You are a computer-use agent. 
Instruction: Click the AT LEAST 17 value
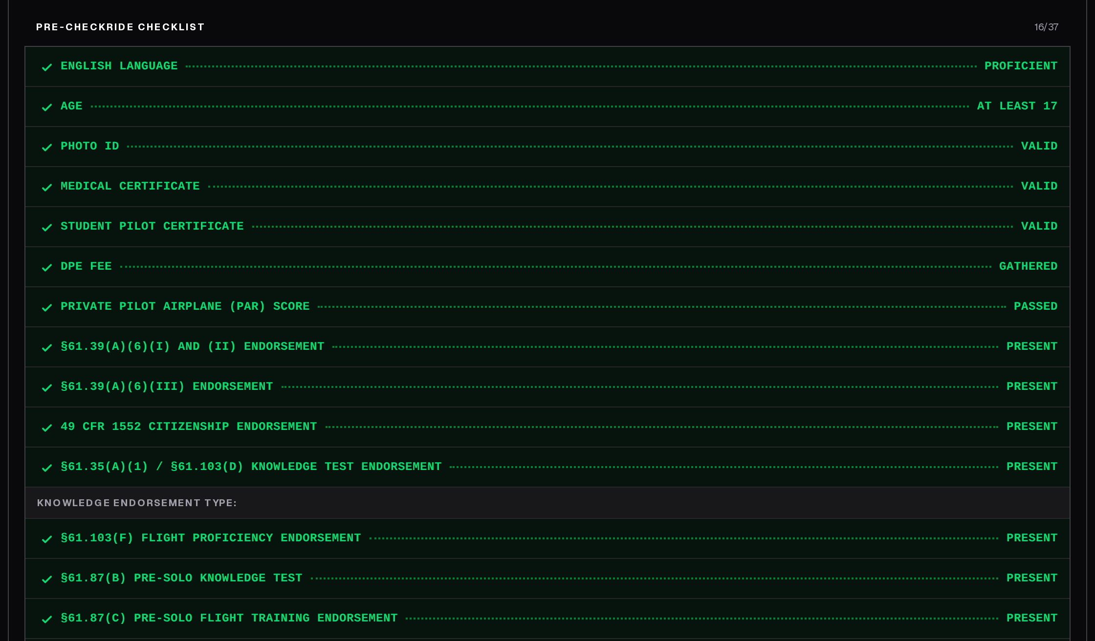click(1017, 106)
